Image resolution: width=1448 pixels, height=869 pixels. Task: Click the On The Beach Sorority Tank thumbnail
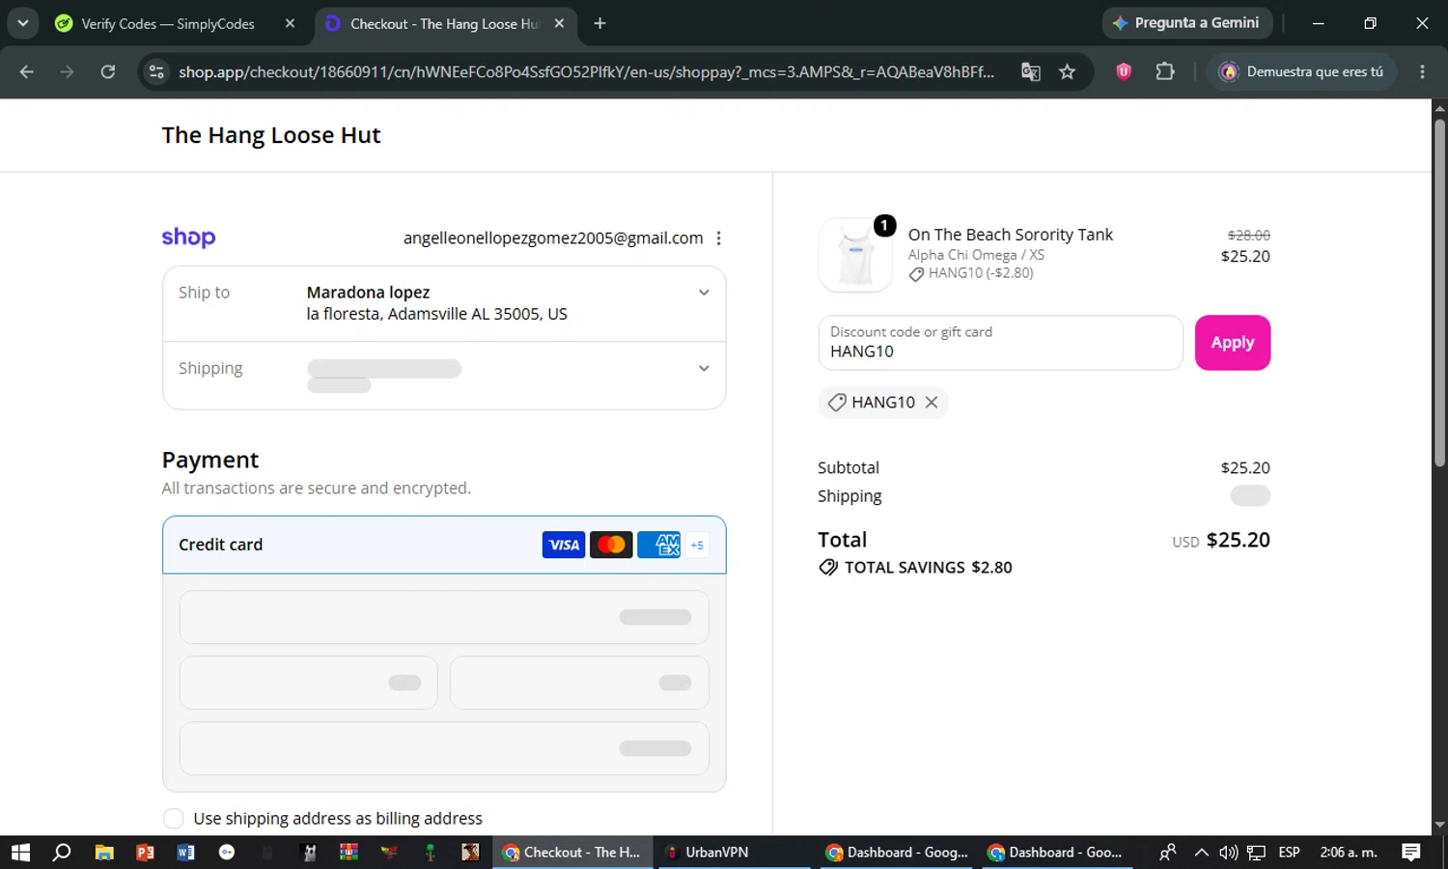[855, 255]
